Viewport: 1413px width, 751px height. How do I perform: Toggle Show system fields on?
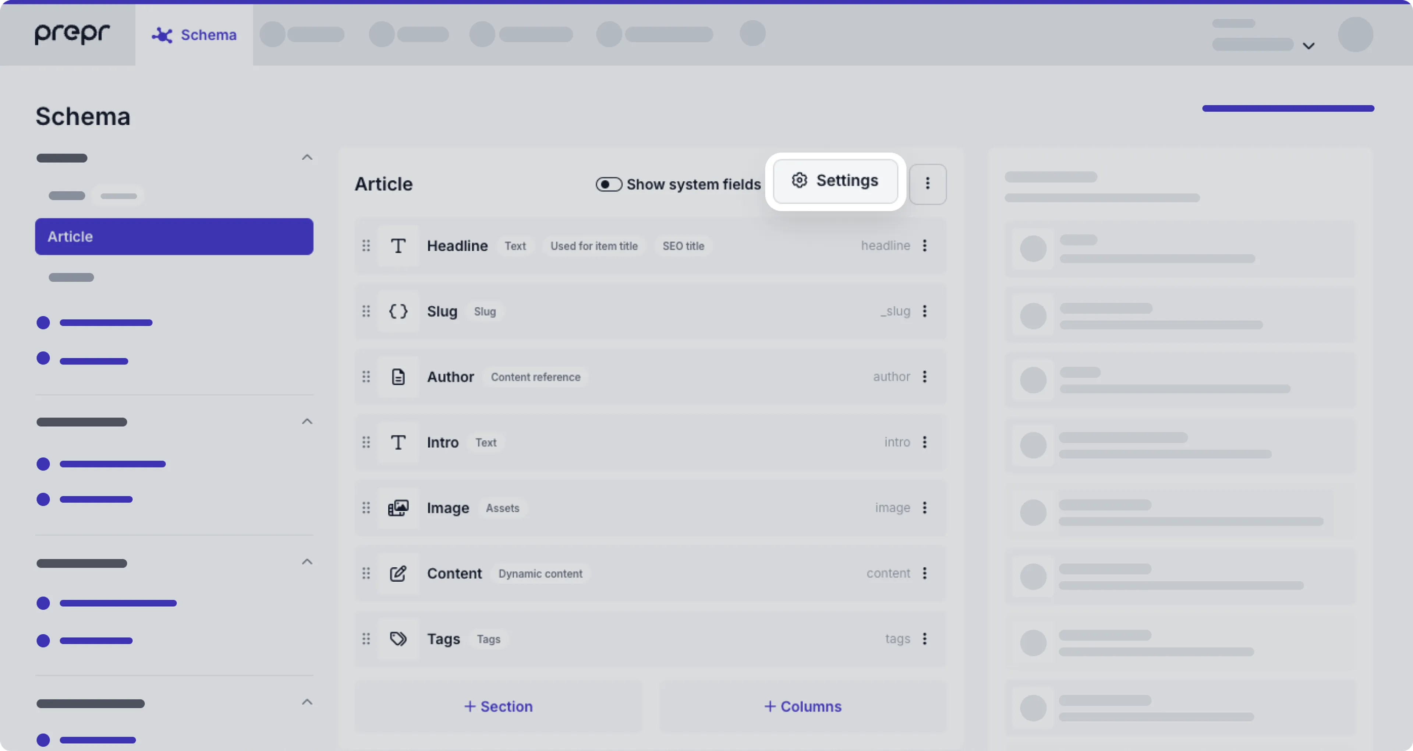[x=608, y=184]
